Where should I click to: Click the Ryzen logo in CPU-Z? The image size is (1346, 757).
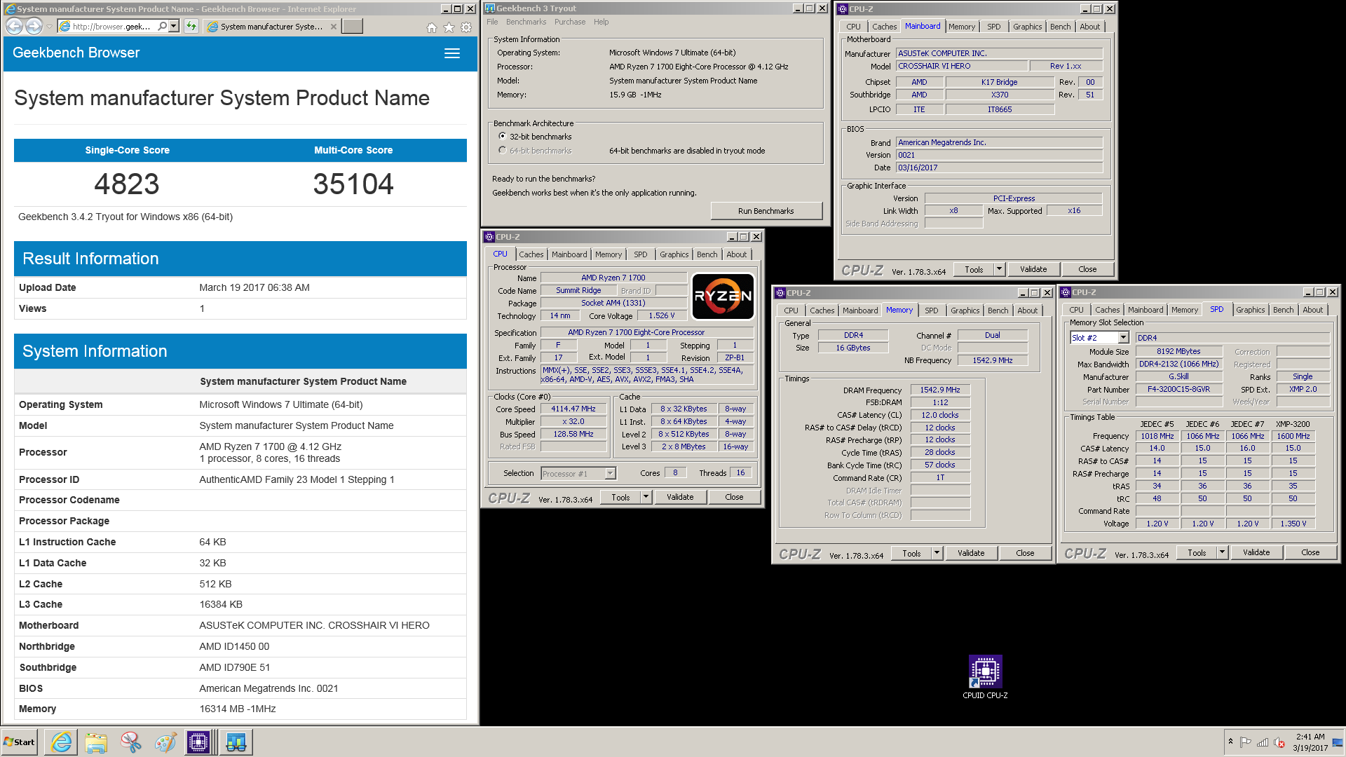pos(723,296)
